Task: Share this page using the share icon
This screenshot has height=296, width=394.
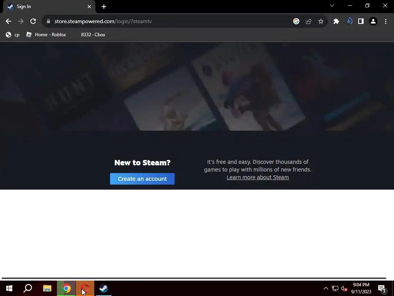Action: coord(309,22)
